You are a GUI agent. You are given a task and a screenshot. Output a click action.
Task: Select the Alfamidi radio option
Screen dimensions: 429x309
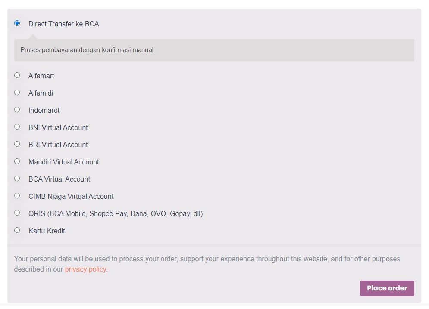tap(17, 93)
